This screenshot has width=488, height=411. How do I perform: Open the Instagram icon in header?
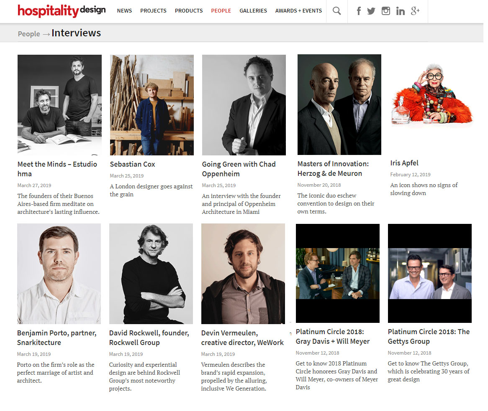tap(385, 11)
